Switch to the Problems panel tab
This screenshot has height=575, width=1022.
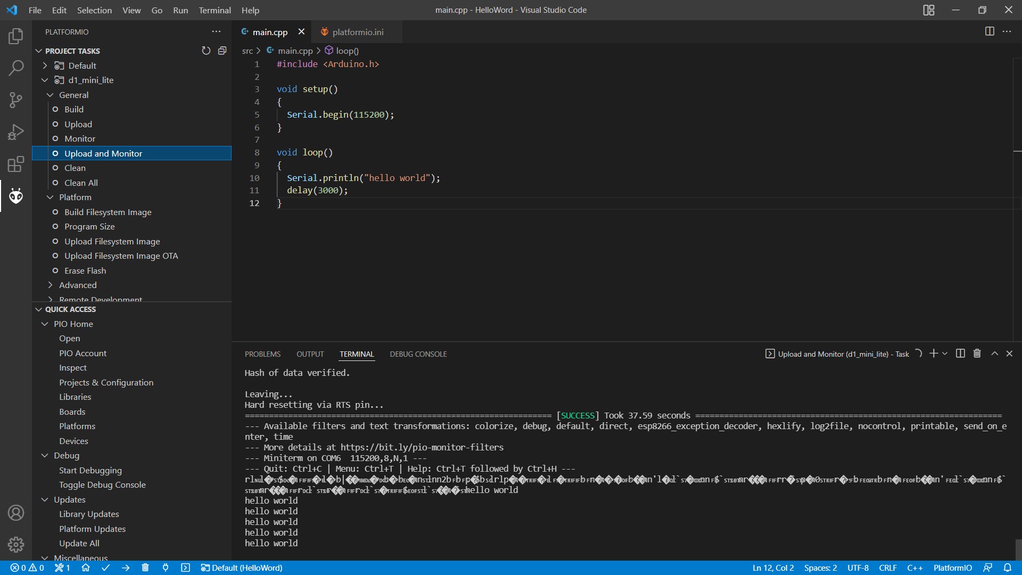262,354
